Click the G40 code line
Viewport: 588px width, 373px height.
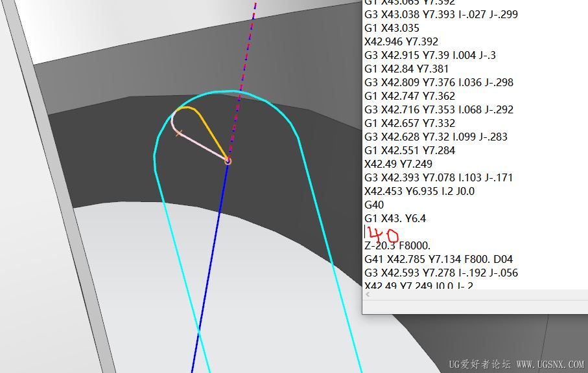coord(374,205)
